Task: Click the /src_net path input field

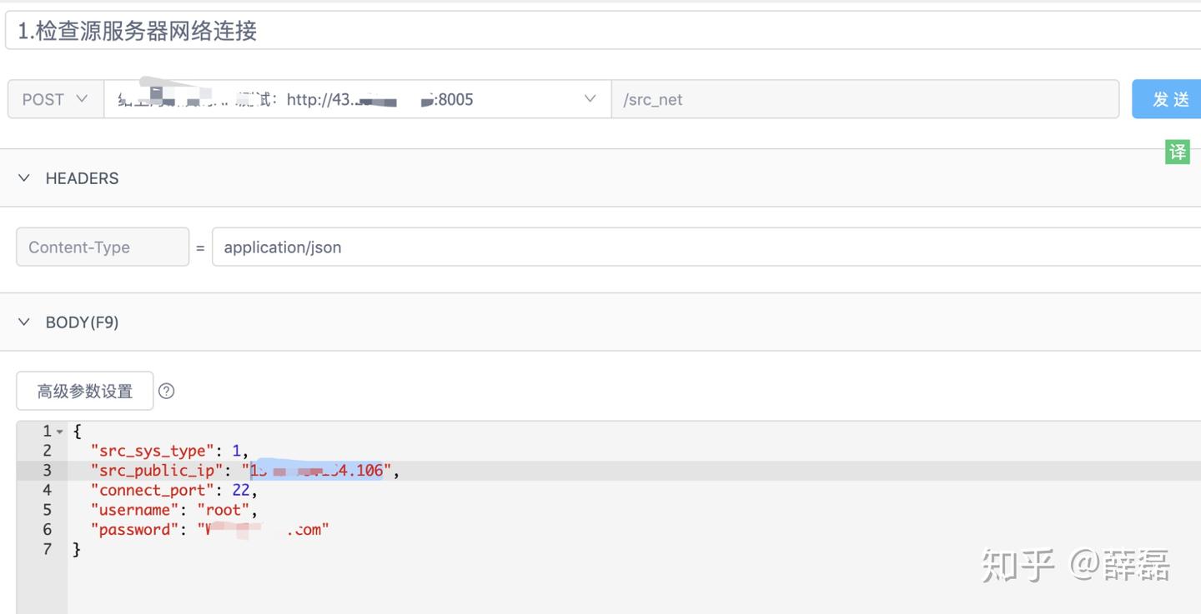Action: 865,99
